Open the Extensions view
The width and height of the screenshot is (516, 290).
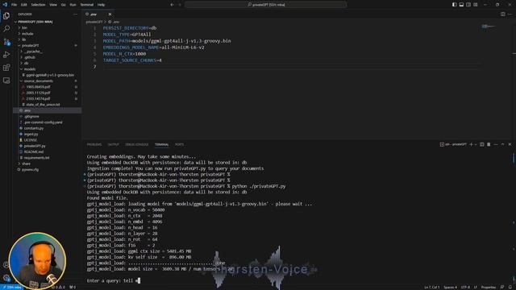point(6,68)
